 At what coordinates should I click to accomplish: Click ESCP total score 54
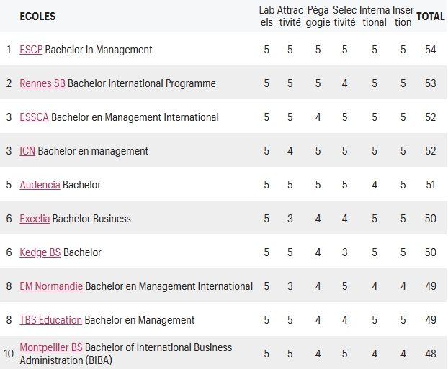(x=430, y=50)
